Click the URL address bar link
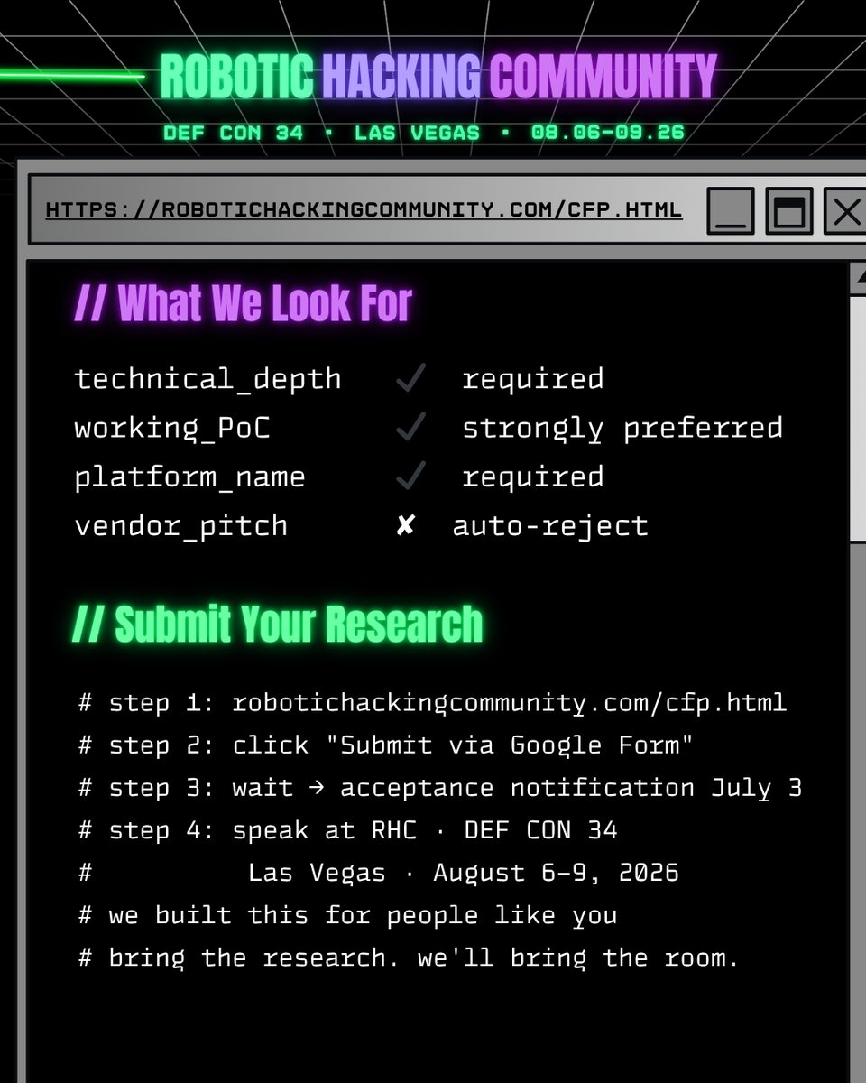 click(x=364, y=210)
